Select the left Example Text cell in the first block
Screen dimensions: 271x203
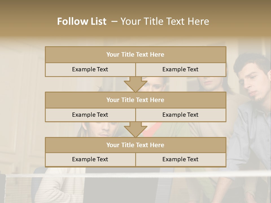(x=90, y=69)
